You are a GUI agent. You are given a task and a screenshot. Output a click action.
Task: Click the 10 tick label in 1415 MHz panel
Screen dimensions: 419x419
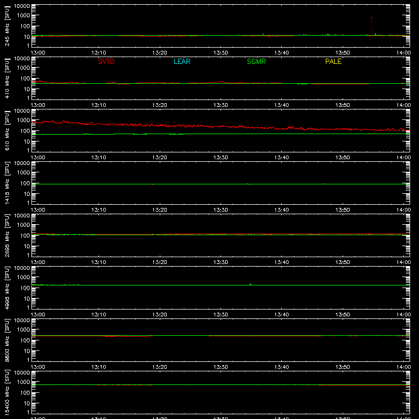point(27,194)
